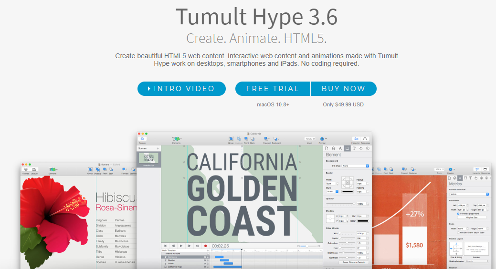Viewport: 496px width, 269px height.
Task: Click the Reset Filters to Default button
Action: pyautogui.click(x=354, y=262)
